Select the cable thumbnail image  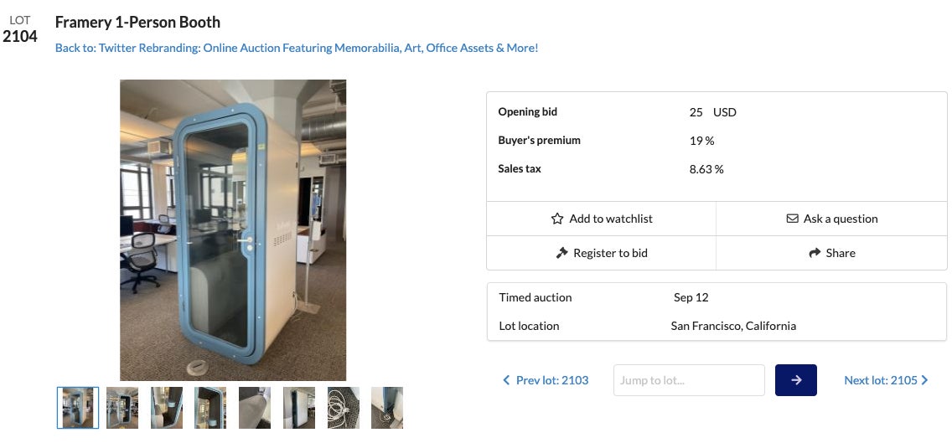coord(344,408)
